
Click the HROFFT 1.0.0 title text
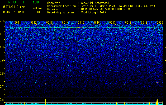21,2
